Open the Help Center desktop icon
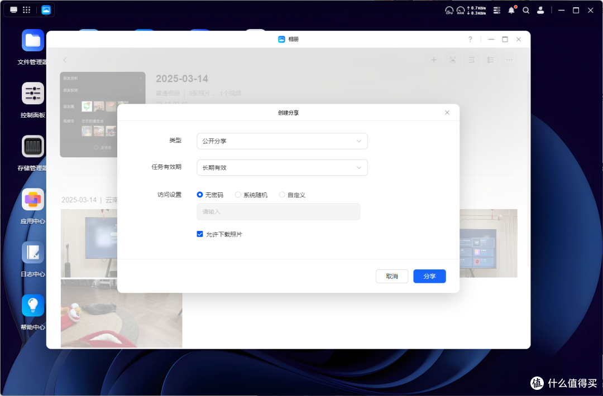 tap(33, 305)
